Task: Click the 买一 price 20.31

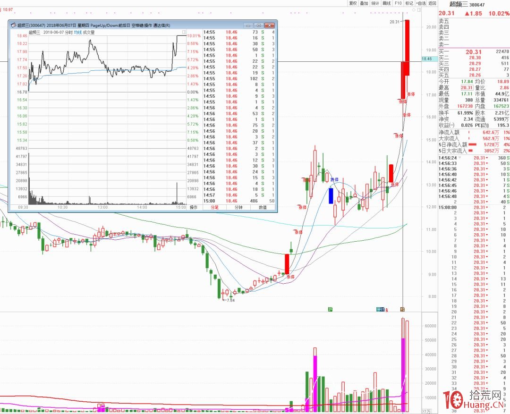Action: 474,52
